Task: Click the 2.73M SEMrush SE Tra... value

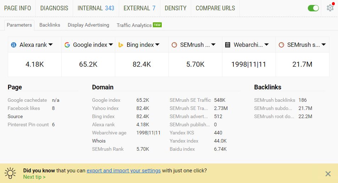Action: [221, 108]
